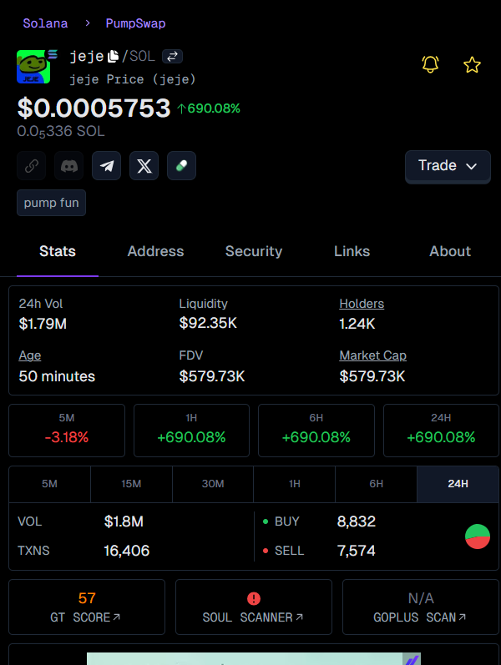Click the 690.08% change next to price
This screenshot has width=501, height=665.
(x=209, y=108)
